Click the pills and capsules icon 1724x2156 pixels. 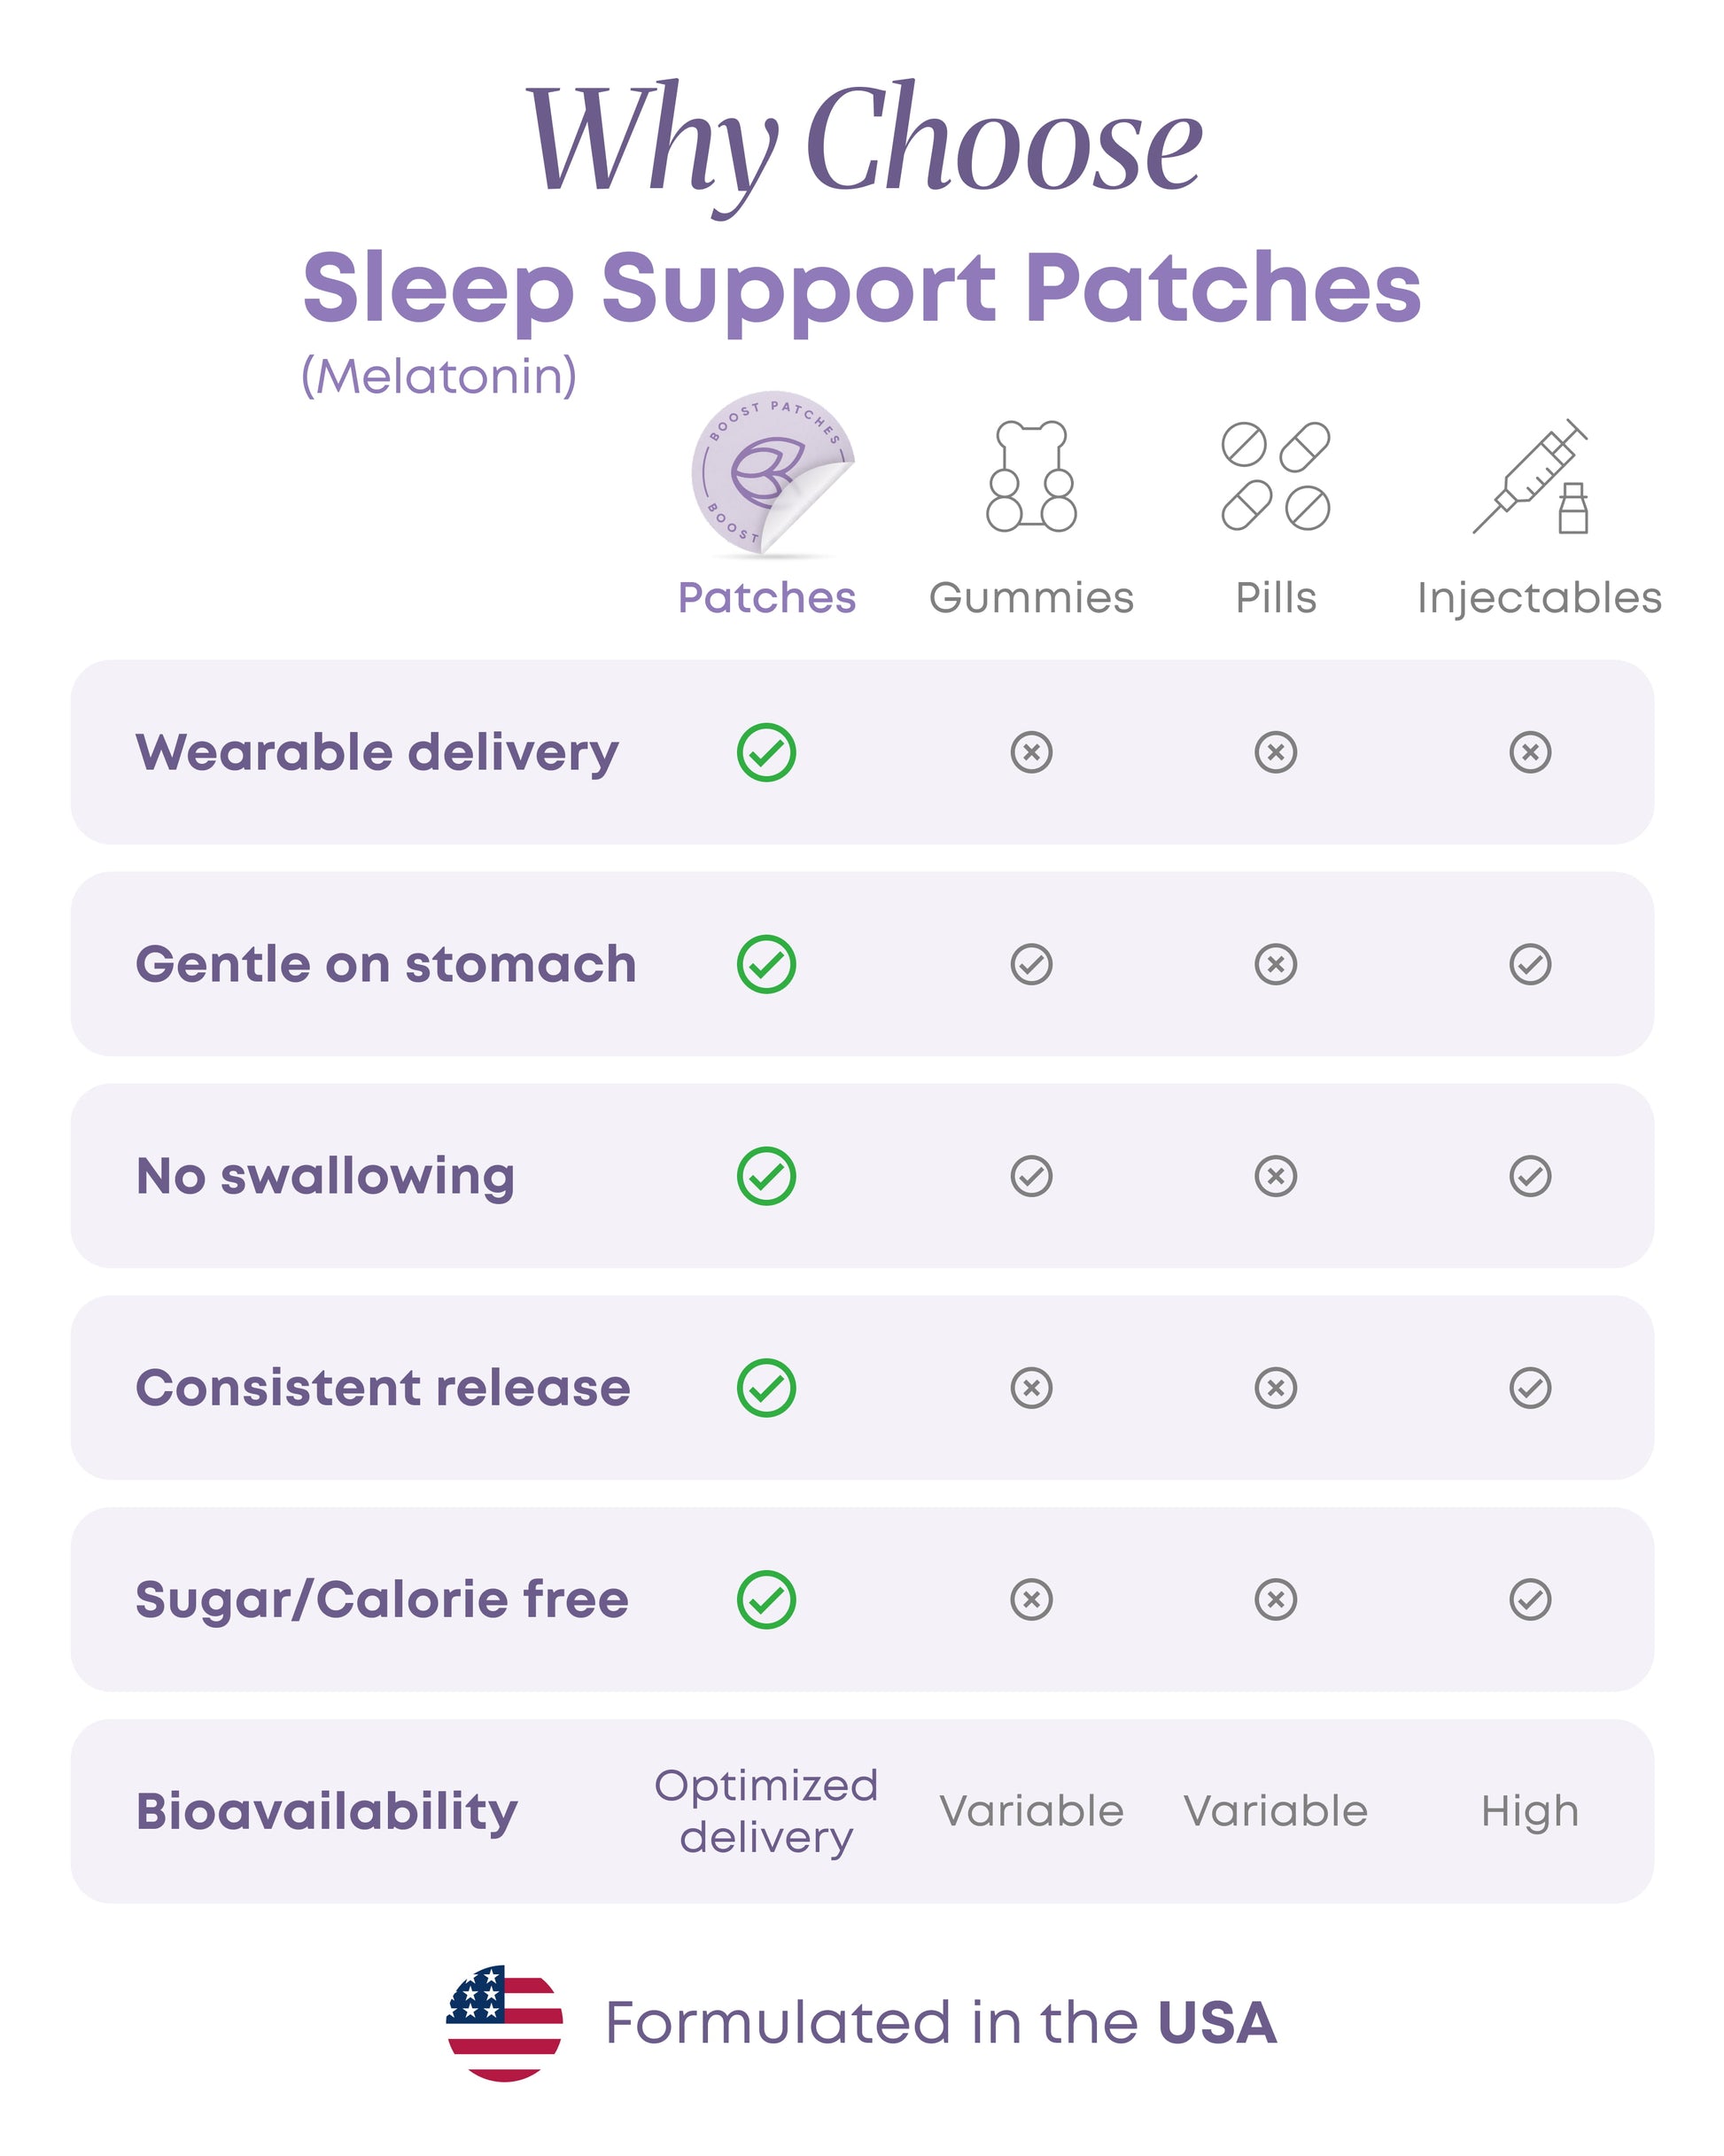coord(1275,476)
